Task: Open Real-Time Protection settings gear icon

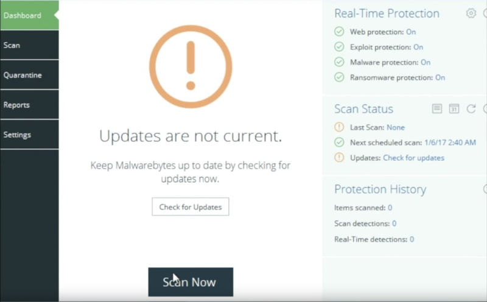Action: 471,13
